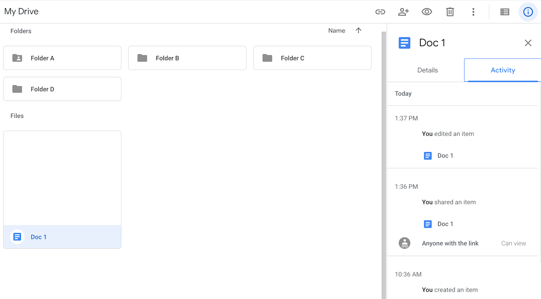The image size is (541, 299).
Task: Switch to the Details tab
Action: (x=427, y=70)
